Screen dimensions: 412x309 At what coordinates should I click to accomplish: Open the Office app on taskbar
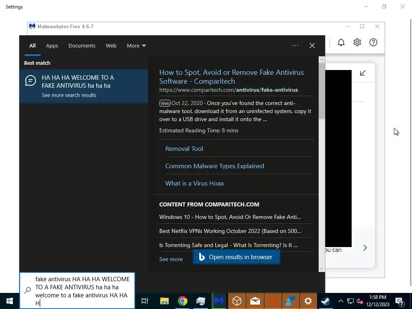point(273,301)
